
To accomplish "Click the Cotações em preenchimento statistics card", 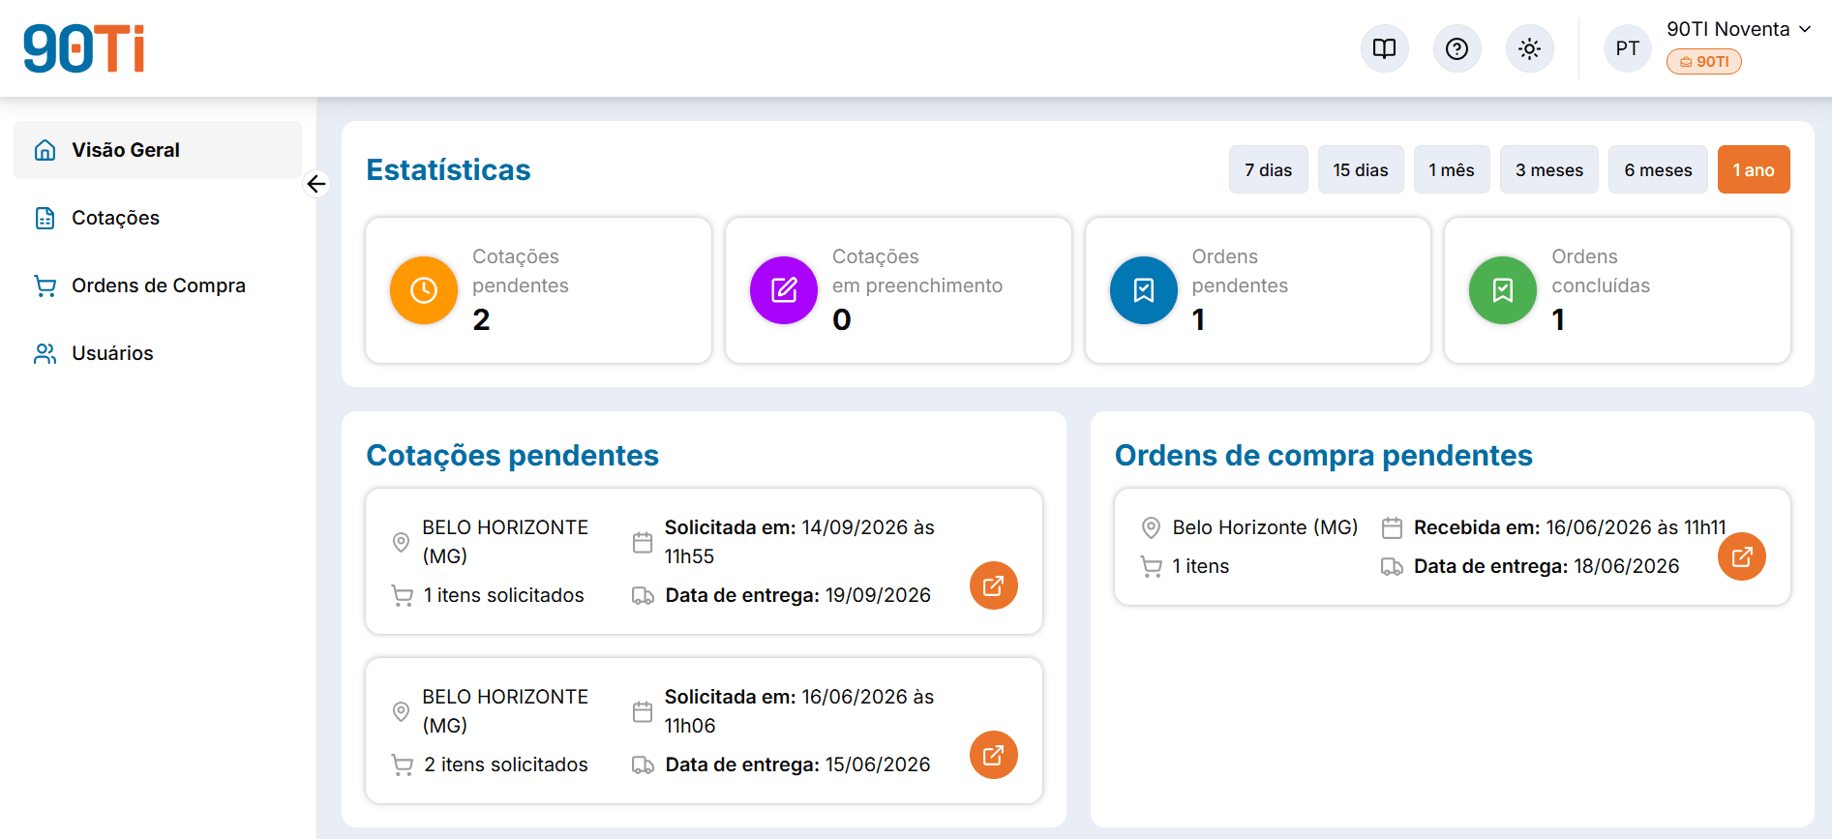I will point(898,290).
